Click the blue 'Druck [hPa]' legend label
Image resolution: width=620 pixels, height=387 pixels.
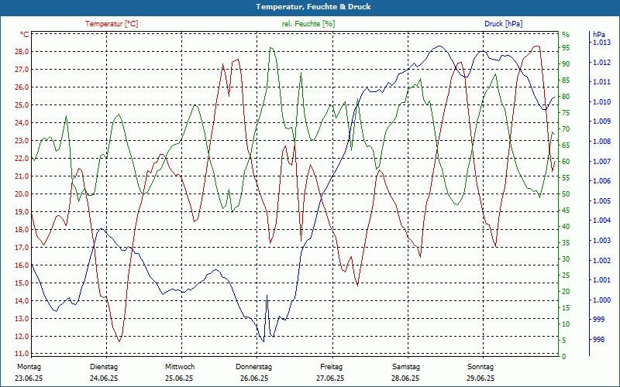[503, 24]
